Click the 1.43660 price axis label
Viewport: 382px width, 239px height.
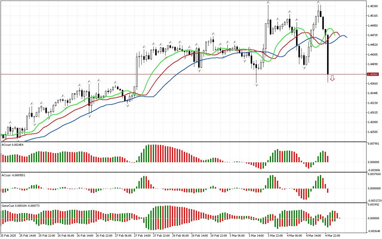pyautogui.click(x=373, y=84)
